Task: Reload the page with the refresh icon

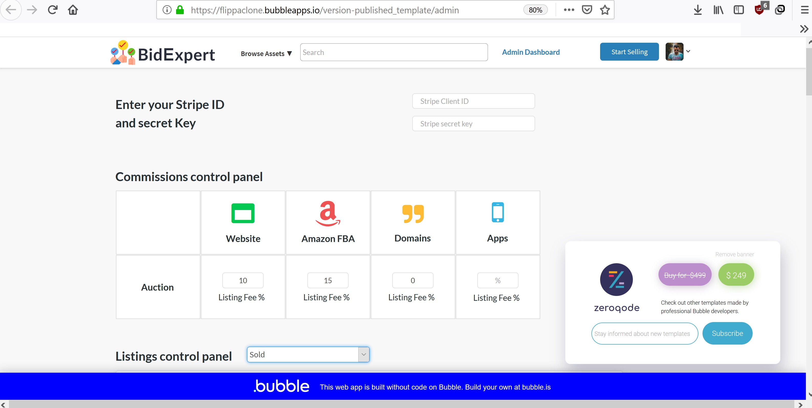Action: tap(53, 10)
